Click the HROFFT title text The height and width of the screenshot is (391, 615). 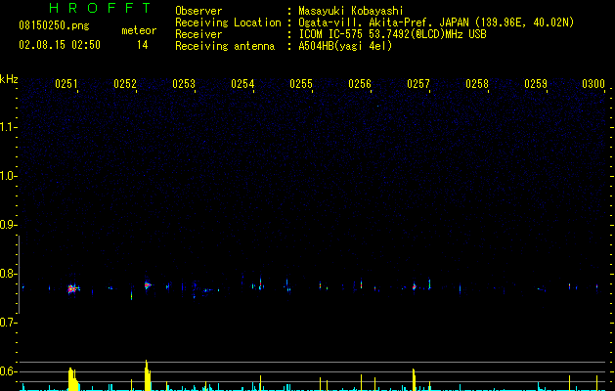[101, 8]
